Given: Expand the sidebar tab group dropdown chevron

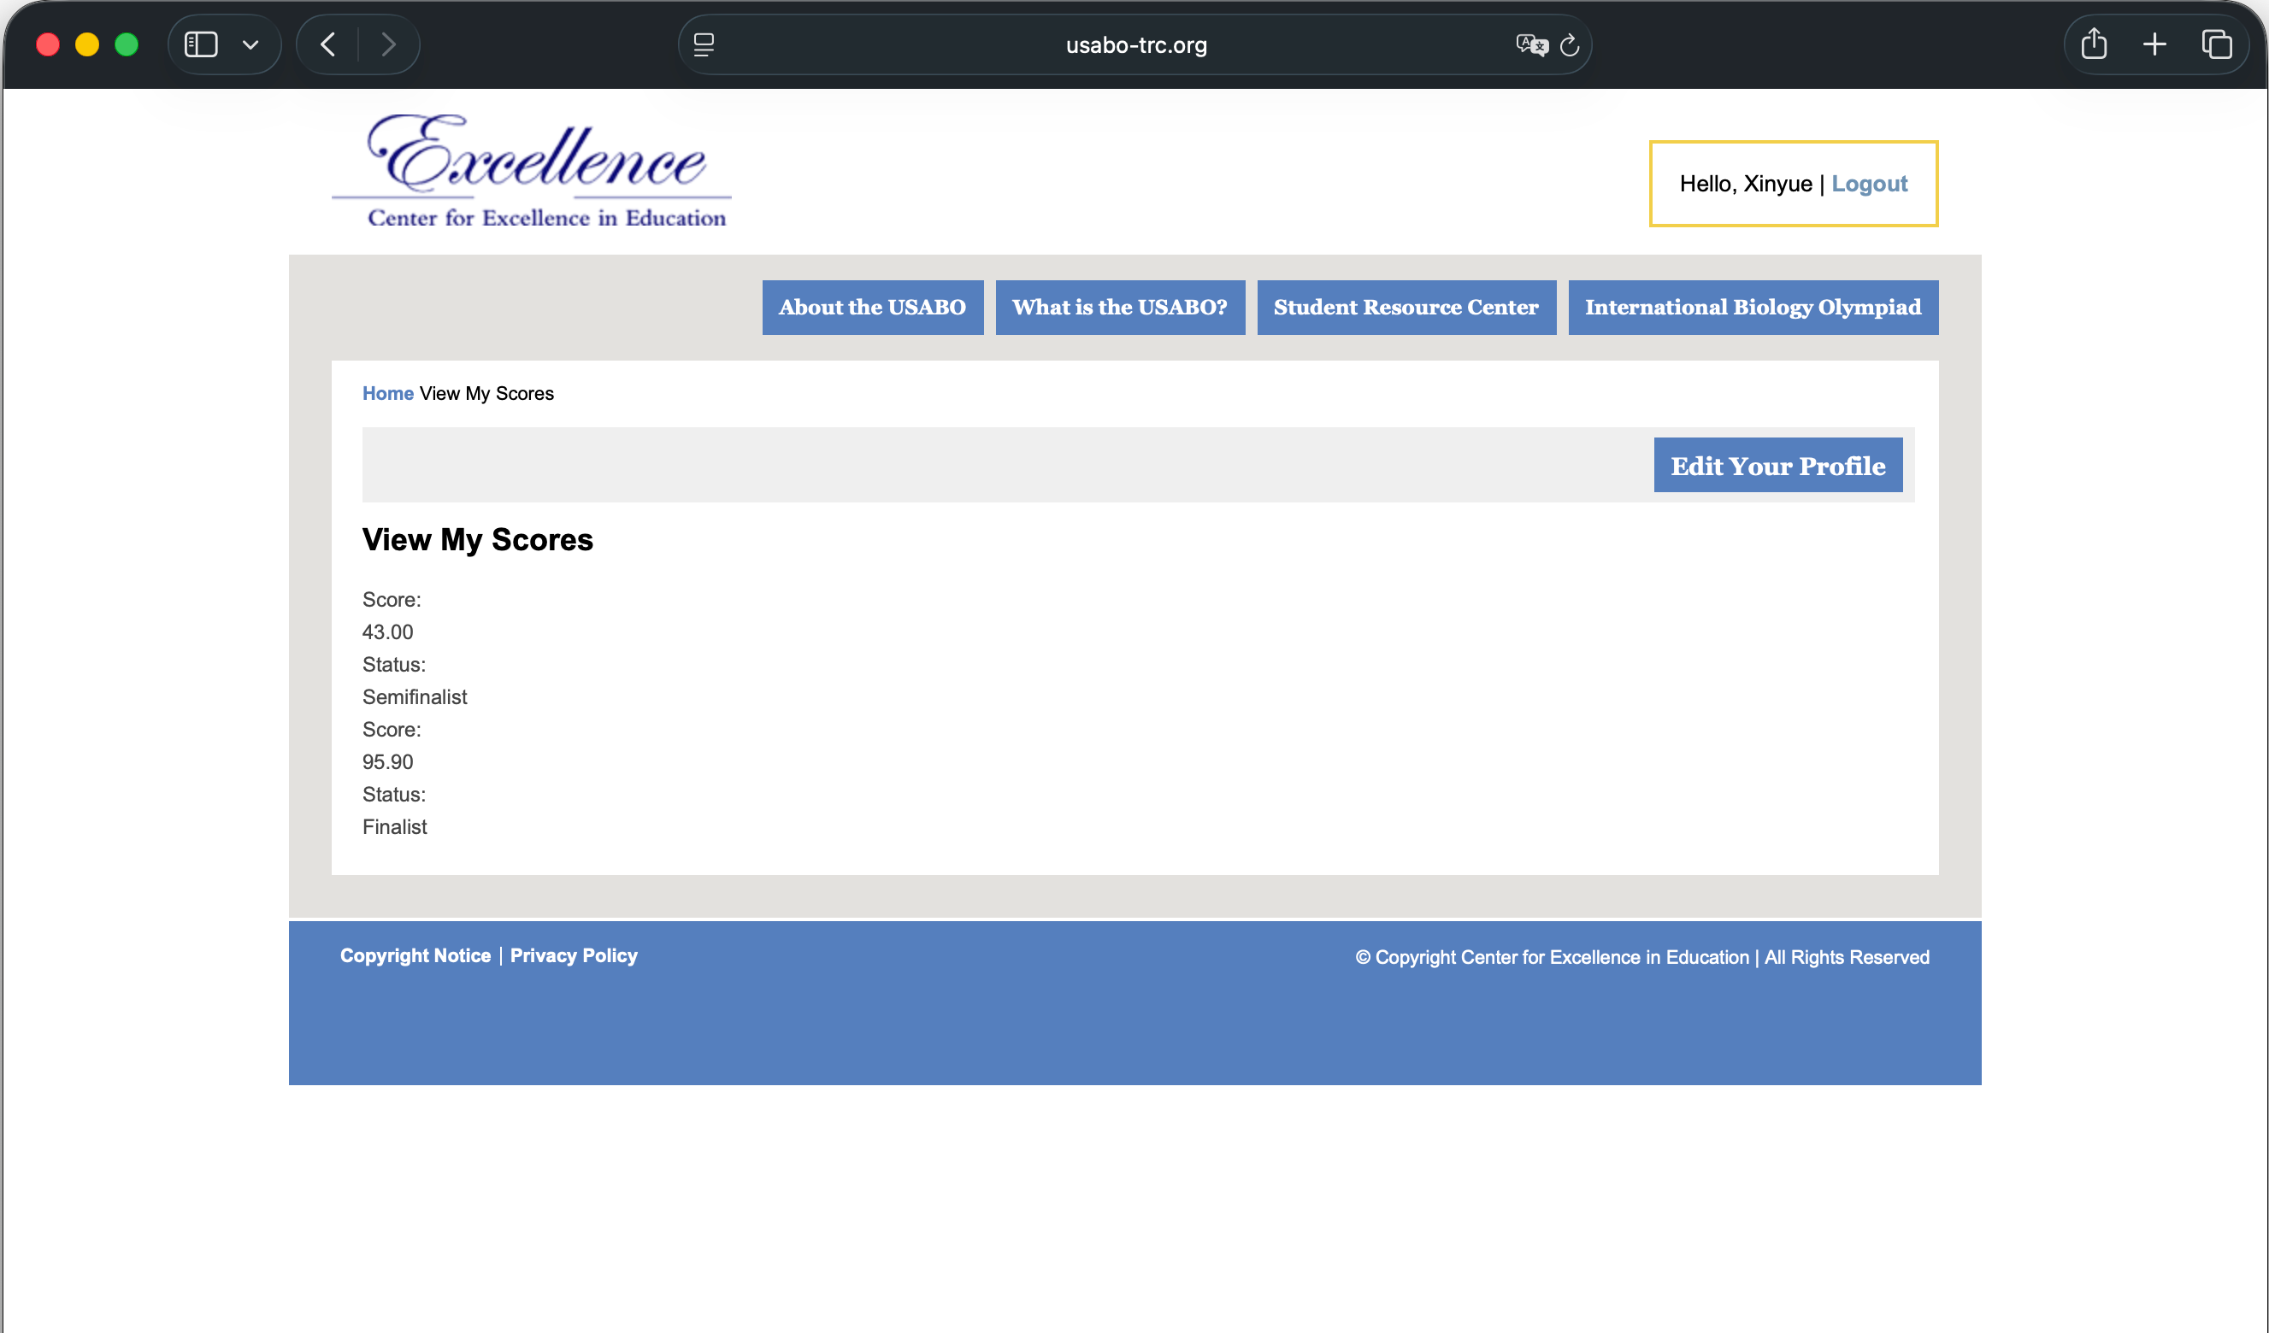Looking at the screenshot, I should pyautogui.click(x=250, y=45).
